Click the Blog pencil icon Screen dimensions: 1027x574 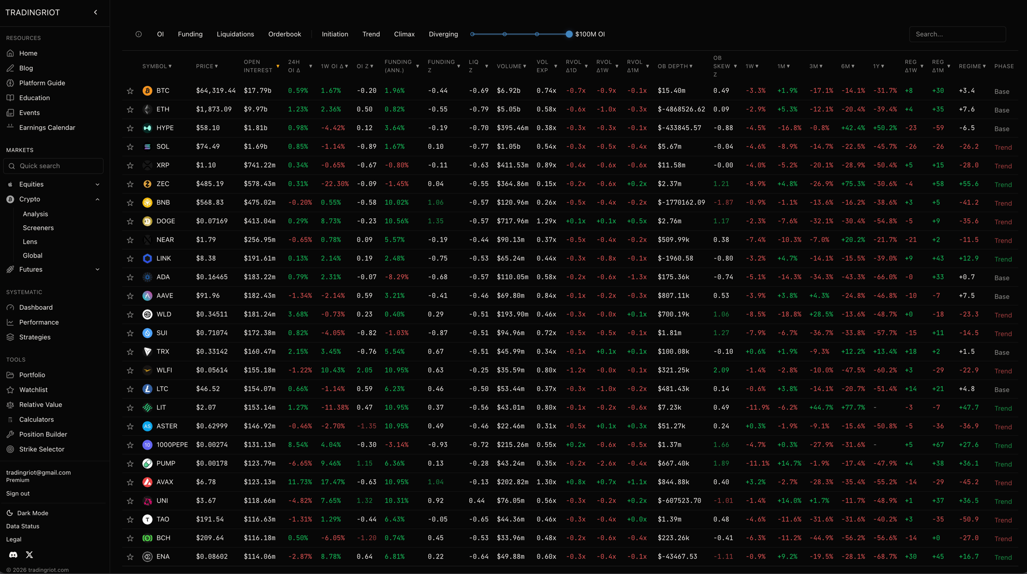[10, 68]
